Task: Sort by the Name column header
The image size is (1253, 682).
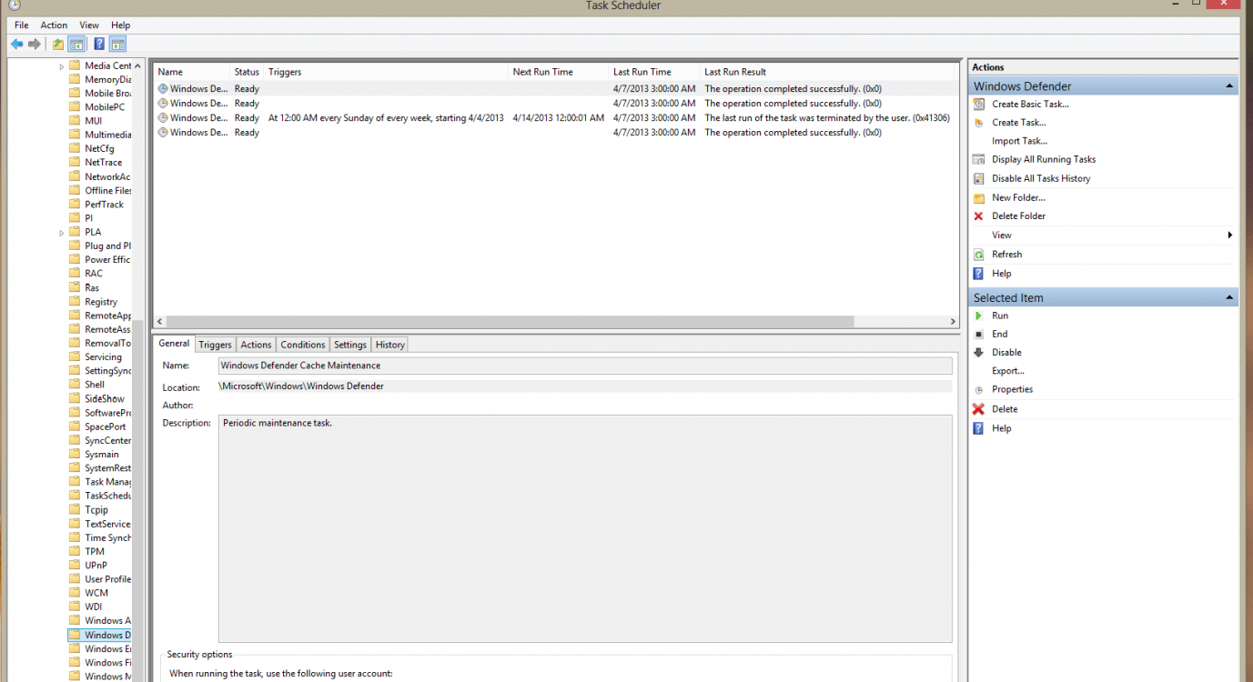Action: (191, 72)
